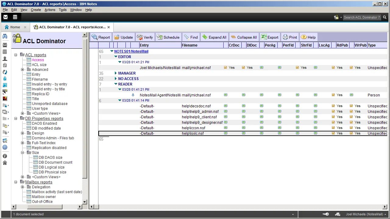Open Contacts person icon in sidebar

5,58
